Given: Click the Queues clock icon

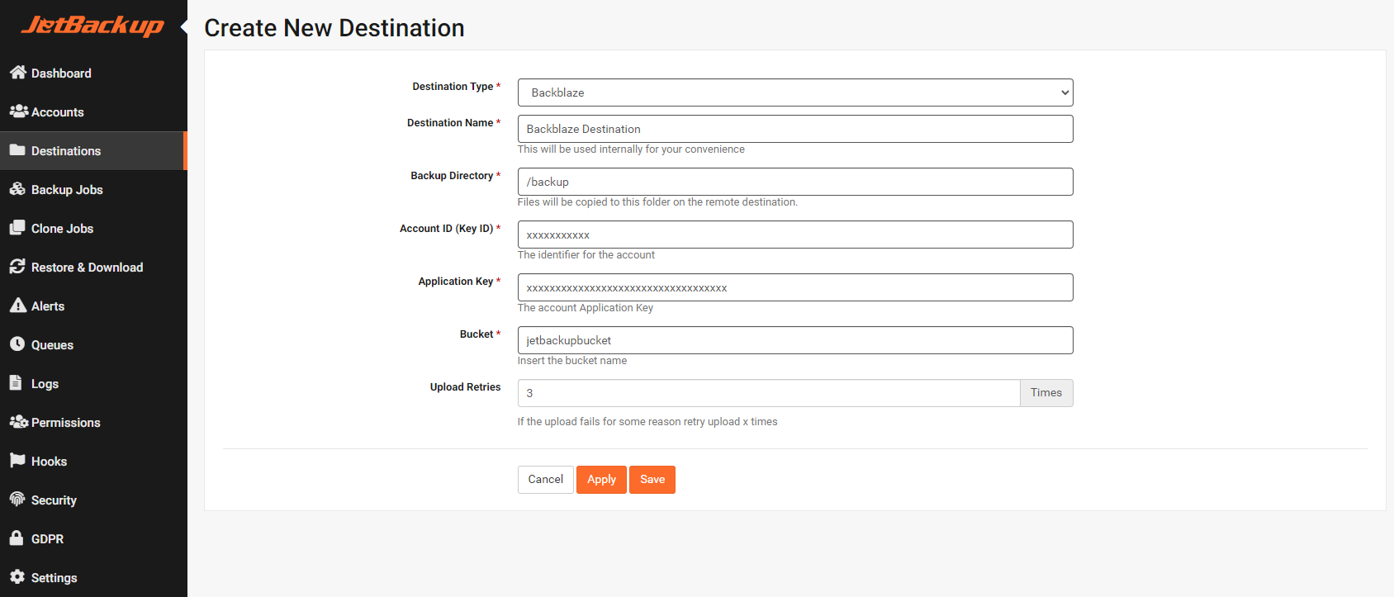Looking at the screenshot, I should [17, 344].
